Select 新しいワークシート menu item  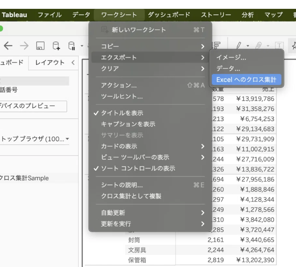150,29
